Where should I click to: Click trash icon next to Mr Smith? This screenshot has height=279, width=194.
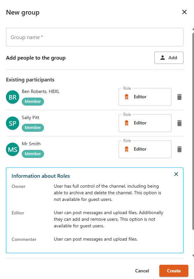coord(179,149)
